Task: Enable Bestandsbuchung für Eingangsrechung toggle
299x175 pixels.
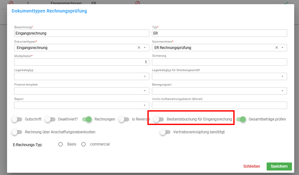Action: 159,119
